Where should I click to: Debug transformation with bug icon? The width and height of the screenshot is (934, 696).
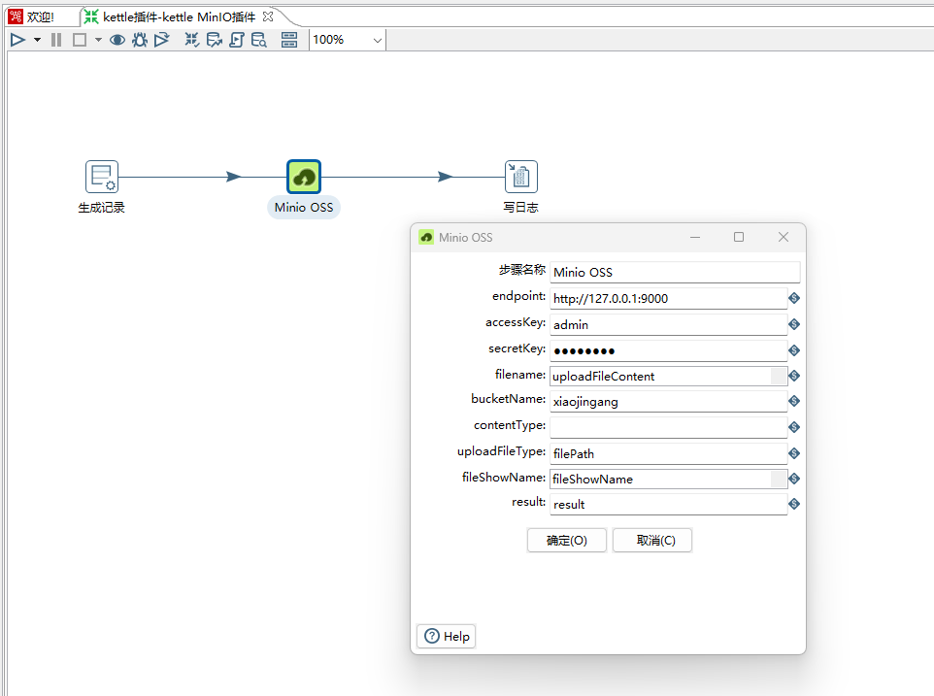pos(140,40)
